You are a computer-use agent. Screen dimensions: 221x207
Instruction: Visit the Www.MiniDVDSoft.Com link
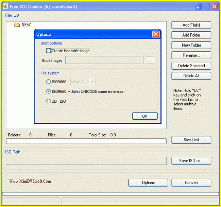pos(30,182)
